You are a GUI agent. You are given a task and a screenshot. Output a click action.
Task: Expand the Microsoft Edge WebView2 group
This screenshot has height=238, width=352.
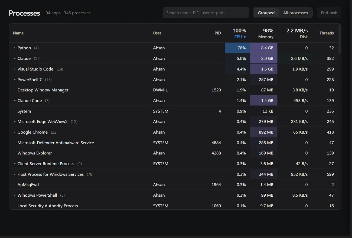coord(15,122)
